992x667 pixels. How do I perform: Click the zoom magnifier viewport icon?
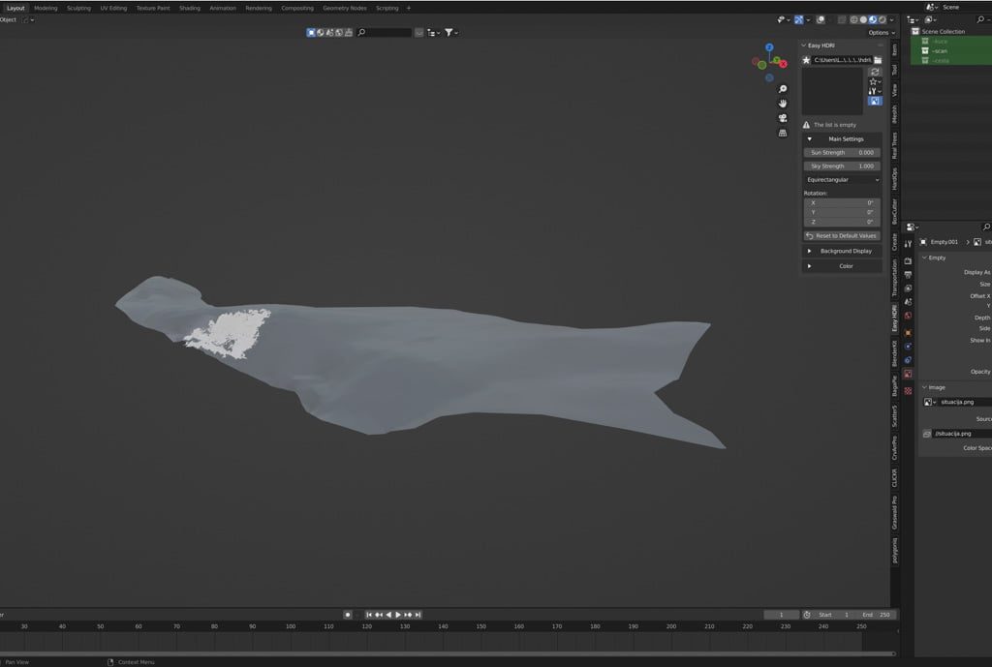pyautogui.click(x=783, y=89)
